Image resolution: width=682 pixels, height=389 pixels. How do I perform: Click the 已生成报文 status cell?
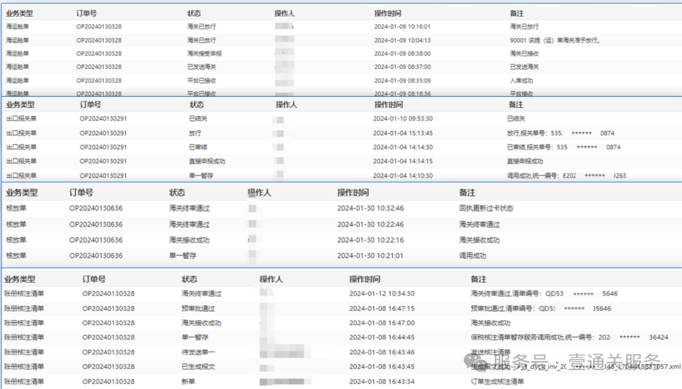click(199, 367)
